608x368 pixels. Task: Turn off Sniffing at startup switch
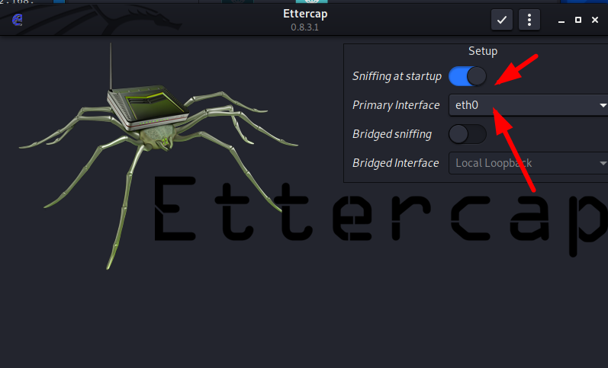(x=467, y=76)
